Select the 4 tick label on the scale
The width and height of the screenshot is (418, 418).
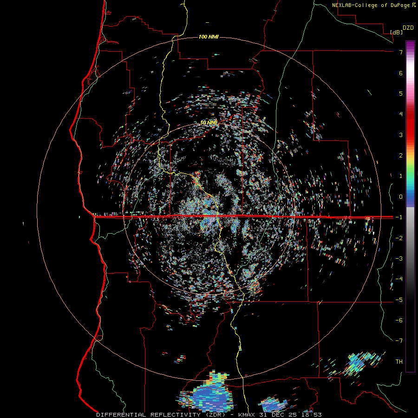[x=401, y=114]
